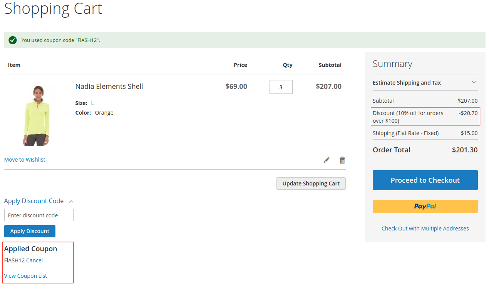Click the discount amount -$20.70
The width and height of the screenshot is (489, 297).
pyautogui.click(x=468, y=113)
